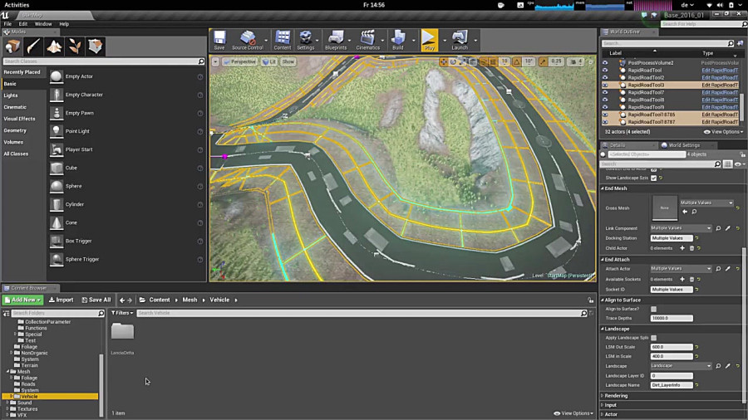Click Lit view mode button

click(x=269, y=62)
